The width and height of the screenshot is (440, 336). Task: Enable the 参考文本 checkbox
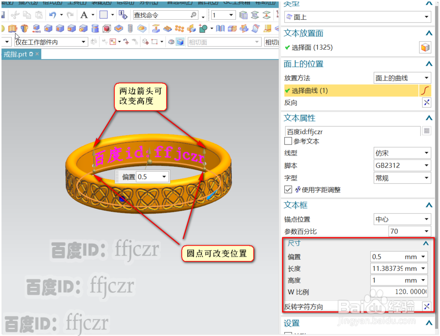coord(289,141)
